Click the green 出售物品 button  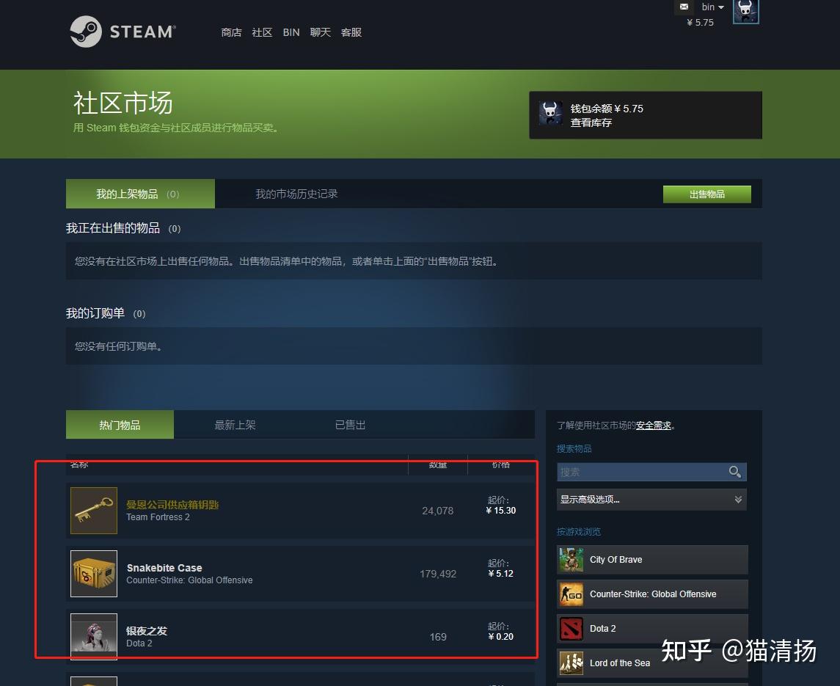pos(706,194)
